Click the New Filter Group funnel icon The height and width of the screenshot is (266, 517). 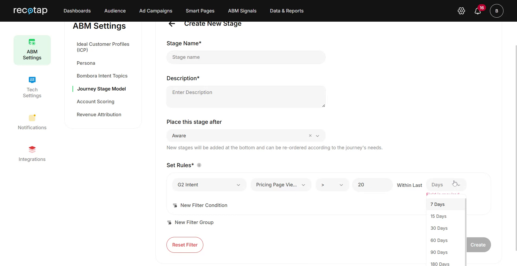[169, 222]
